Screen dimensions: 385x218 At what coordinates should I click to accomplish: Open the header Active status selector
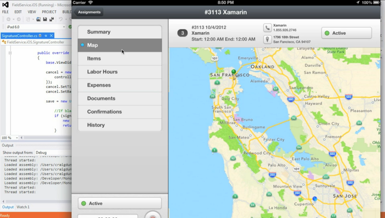coord(346,33)
